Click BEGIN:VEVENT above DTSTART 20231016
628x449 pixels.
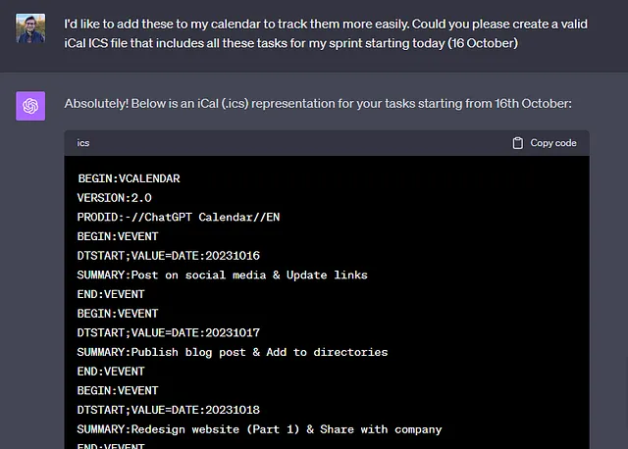tap(118, 236)
